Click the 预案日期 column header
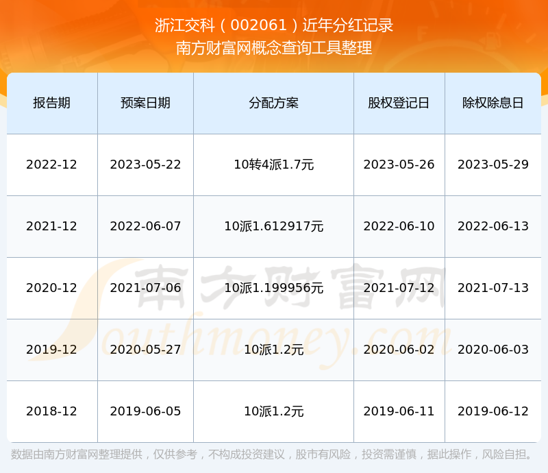The image size is (548, 473). (145, 104)
